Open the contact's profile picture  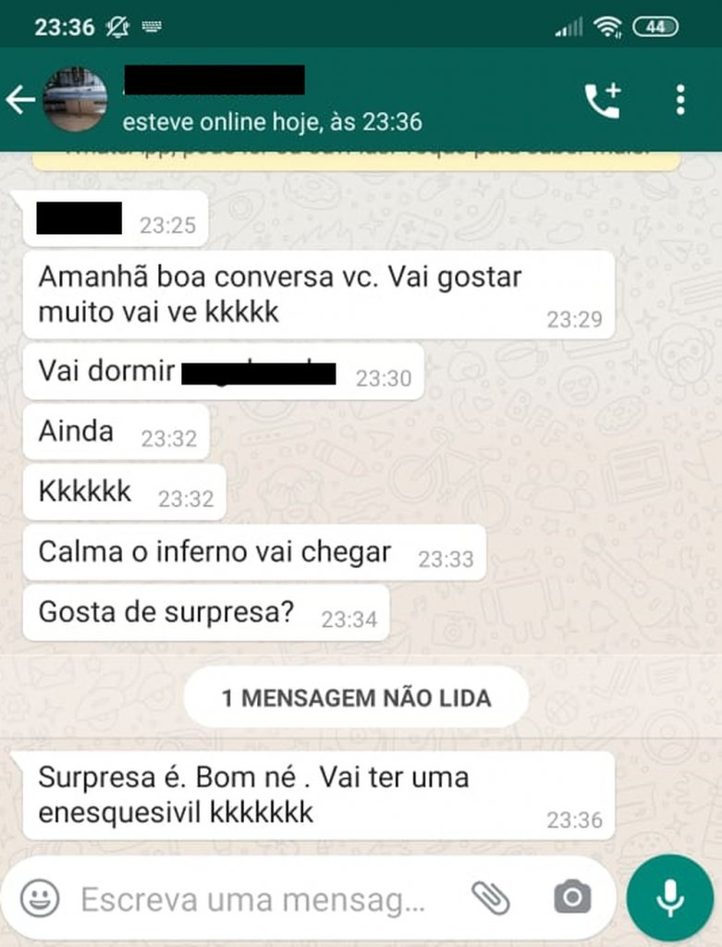[x=76, y=100]
